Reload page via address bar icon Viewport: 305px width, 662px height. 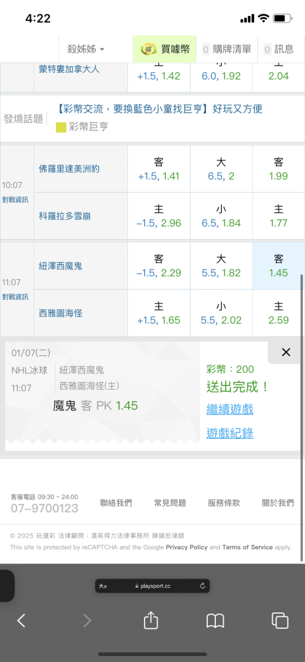pyautogui.click(x=203, y=586)
